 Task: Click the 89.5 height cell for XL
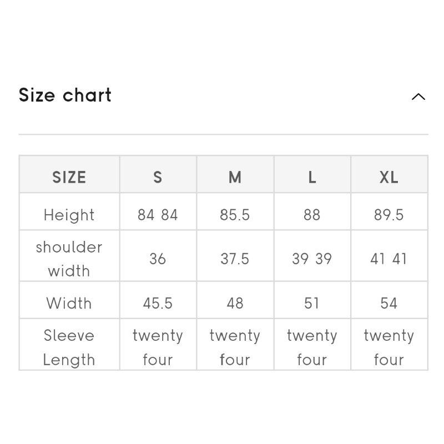(x=389, y=215)
